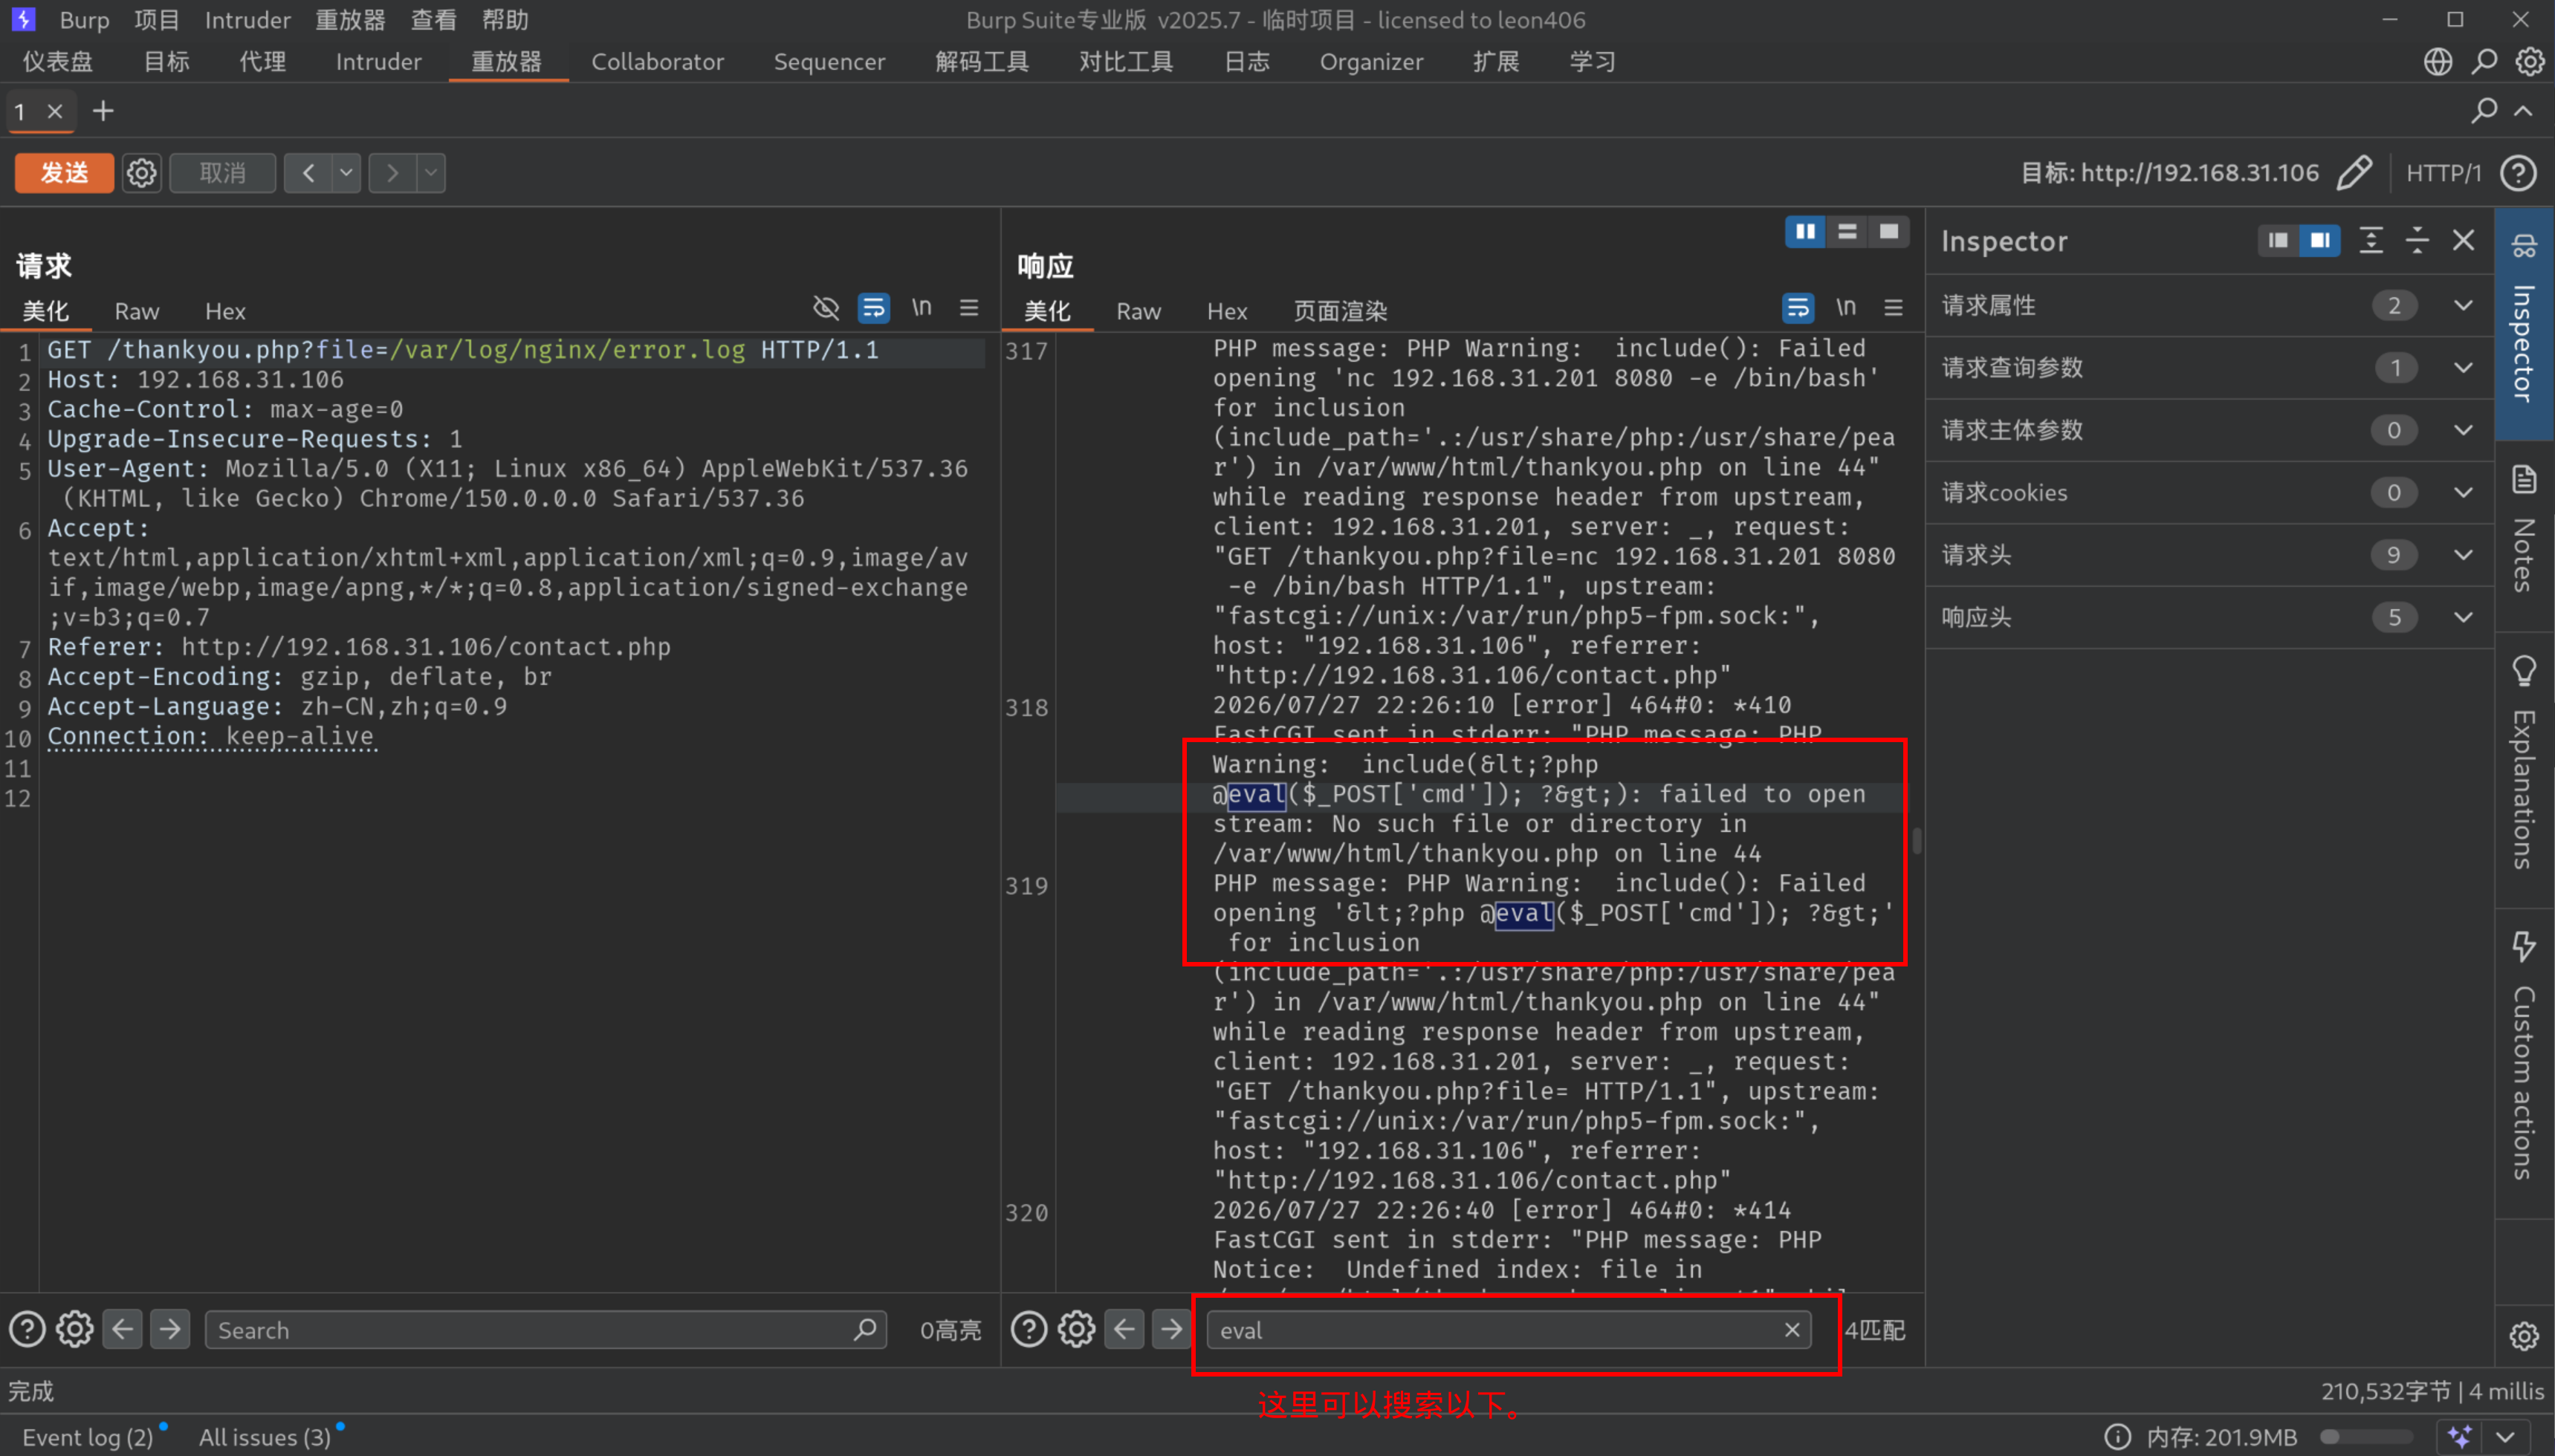Viewport: 2555px width, 1456px height.
Task: Open the request search help icon
Action: click(x=27, y=1329)
